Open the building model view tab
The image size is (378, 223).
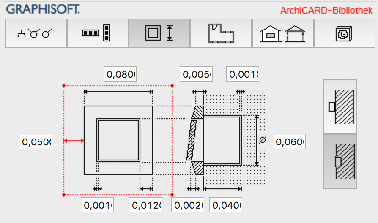click(x=283, y=33)
